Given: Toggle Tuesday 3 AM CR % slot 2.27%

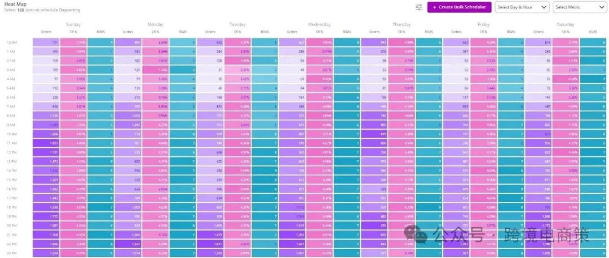Looking at the screenshot, I should point(237,70).
